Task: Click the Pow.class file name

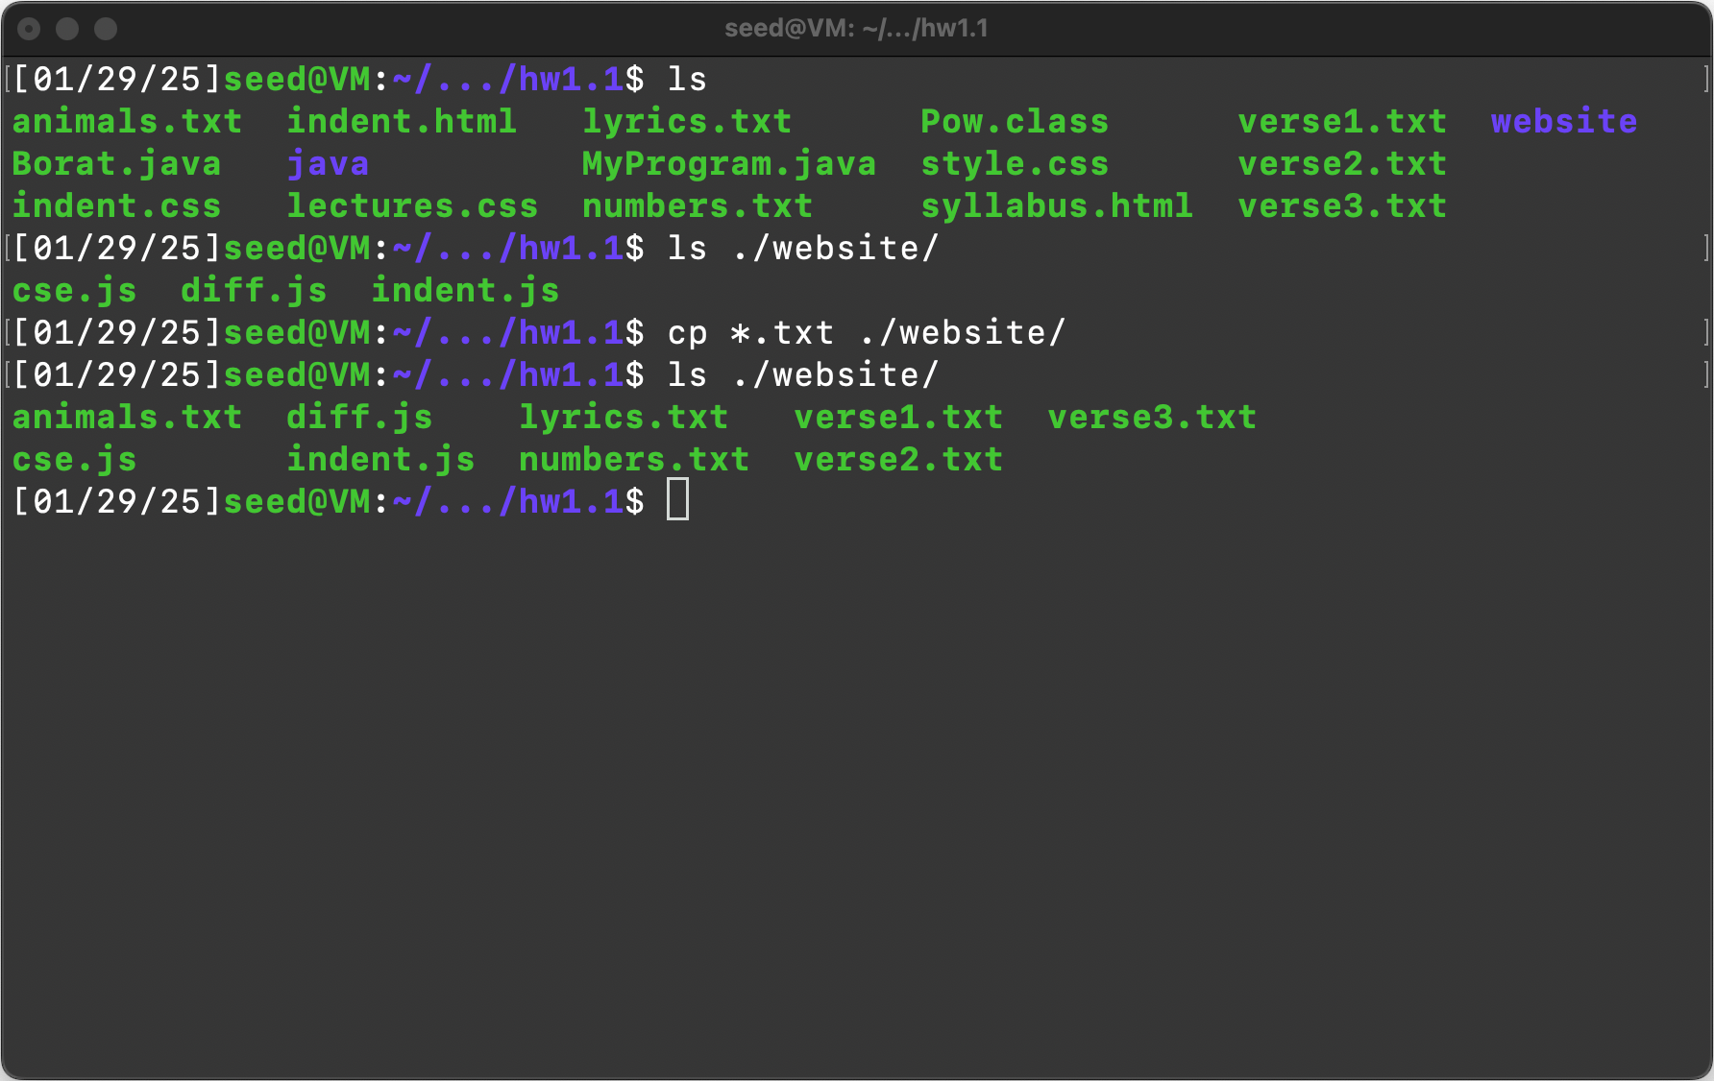Action: pyautogui.click(x=1014, y=122)
